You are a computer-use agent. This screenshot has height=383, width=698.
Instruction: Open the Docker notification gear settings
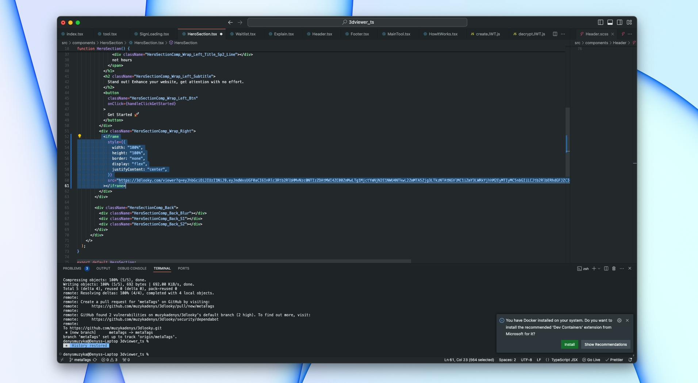(619, 320)
